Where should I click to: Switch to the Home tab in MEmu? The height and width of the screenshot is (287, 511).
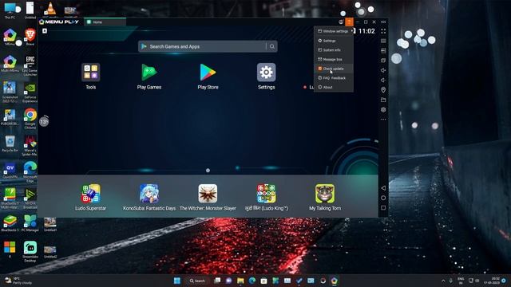tap(105, 22)
